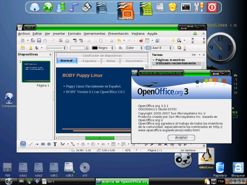
Task: Expand the Páginas maestras section
Action: pos(153,60)
